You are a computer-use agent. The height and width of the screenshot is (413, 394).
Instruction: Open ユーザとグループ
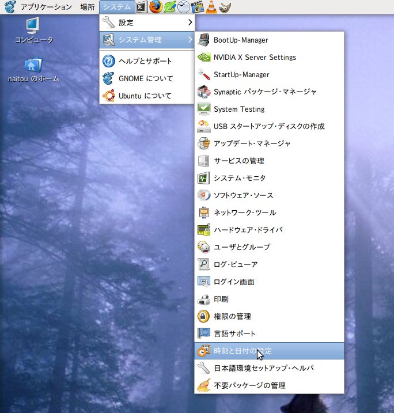[x=269, y=247]
